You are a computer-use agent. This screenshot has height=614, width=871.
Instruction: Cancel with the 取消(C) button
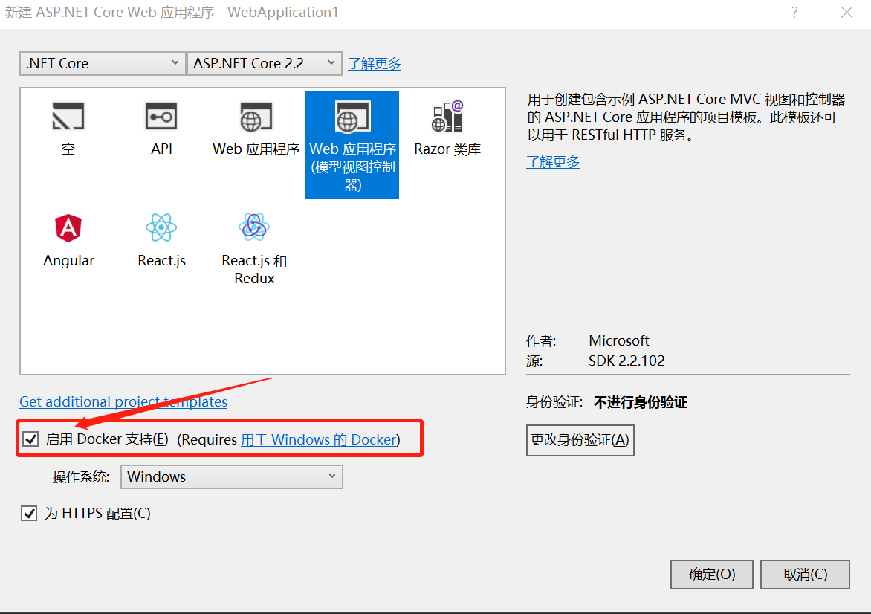(805, 574)
